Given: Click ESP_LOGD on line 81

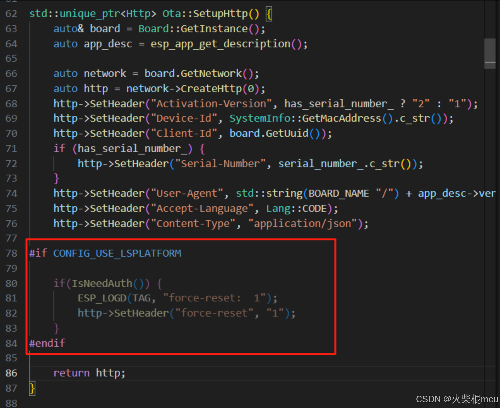Looking at the screenshot, I should pos(102,298).
